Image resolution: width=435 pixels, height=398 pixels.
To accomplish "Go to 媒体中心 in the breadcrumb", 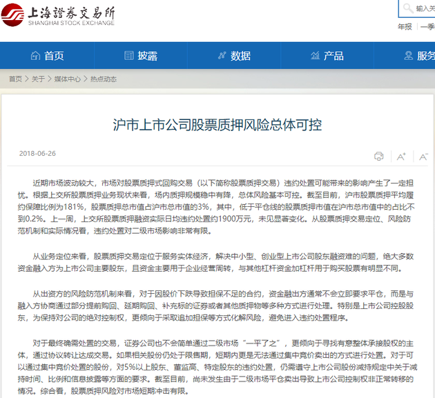I will click(68, 79).
